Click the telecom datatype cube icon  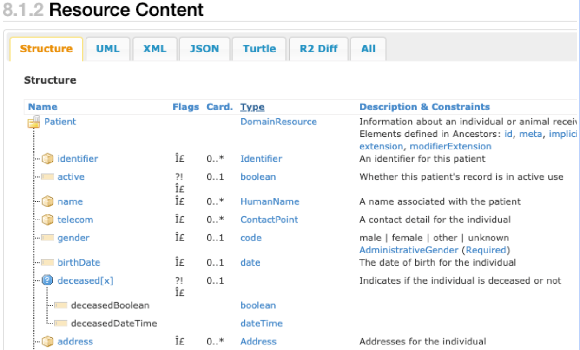pos(47,220)
